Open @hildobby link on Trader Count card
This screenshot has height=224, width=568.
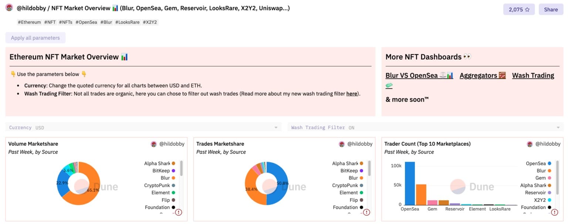coord(548,144)
